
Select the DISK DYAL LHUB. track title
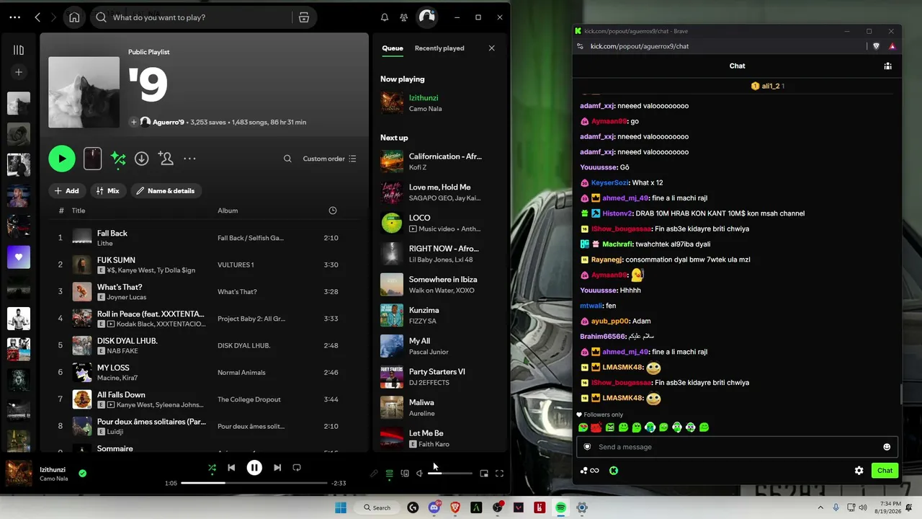tap(127, 341)
